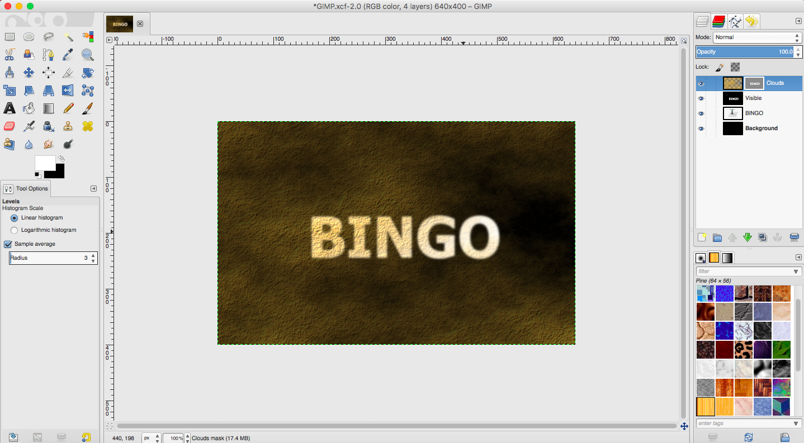The height and width of the screenshot is (443, 804).
Task: Select the Flip tool
Action: 68,90
